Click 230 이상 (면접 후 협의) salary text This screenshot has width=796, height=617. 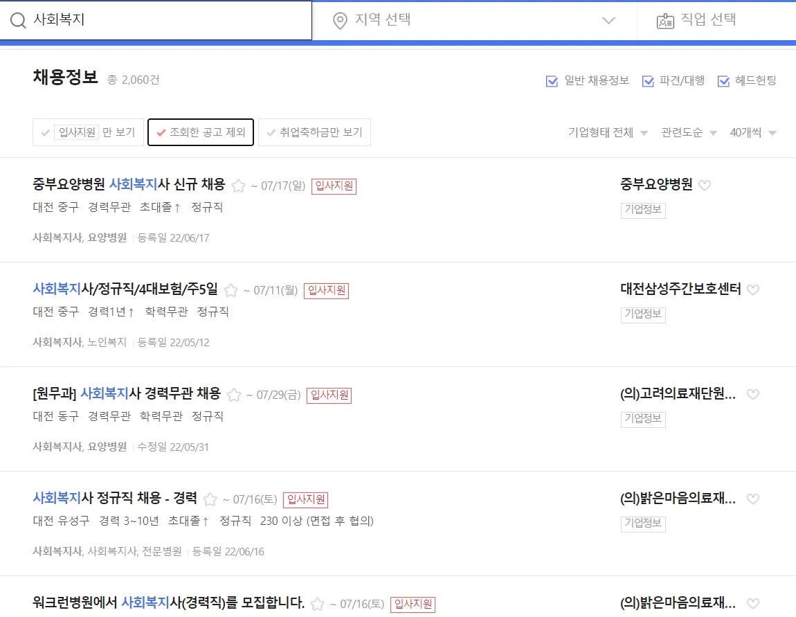pyautogui.click(x=317, y=521)
